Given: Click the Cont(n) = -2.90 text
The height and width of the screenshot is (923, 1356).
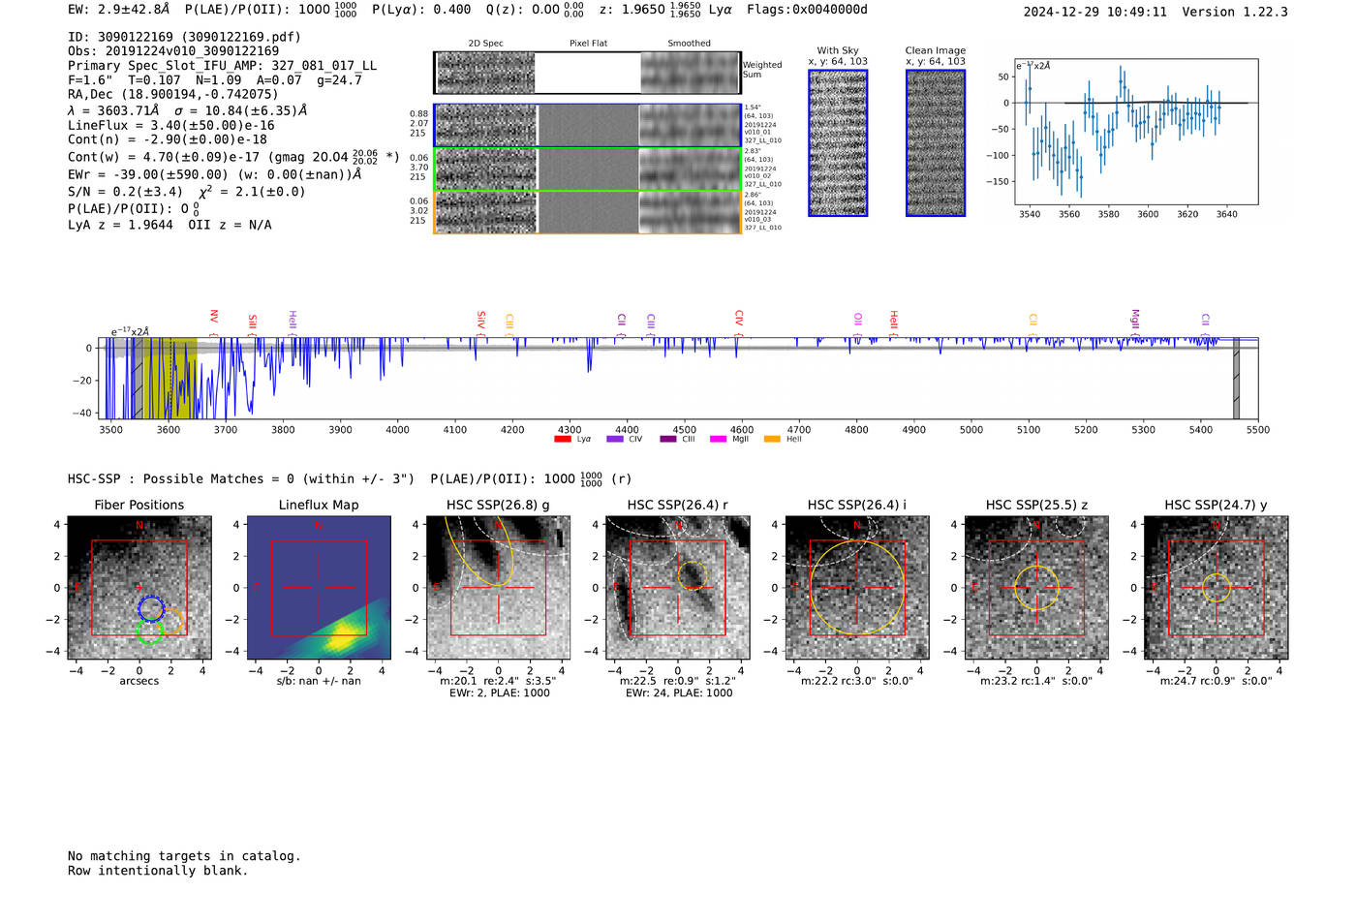Looking at the screenshot, I should click(x=167, y=139).
